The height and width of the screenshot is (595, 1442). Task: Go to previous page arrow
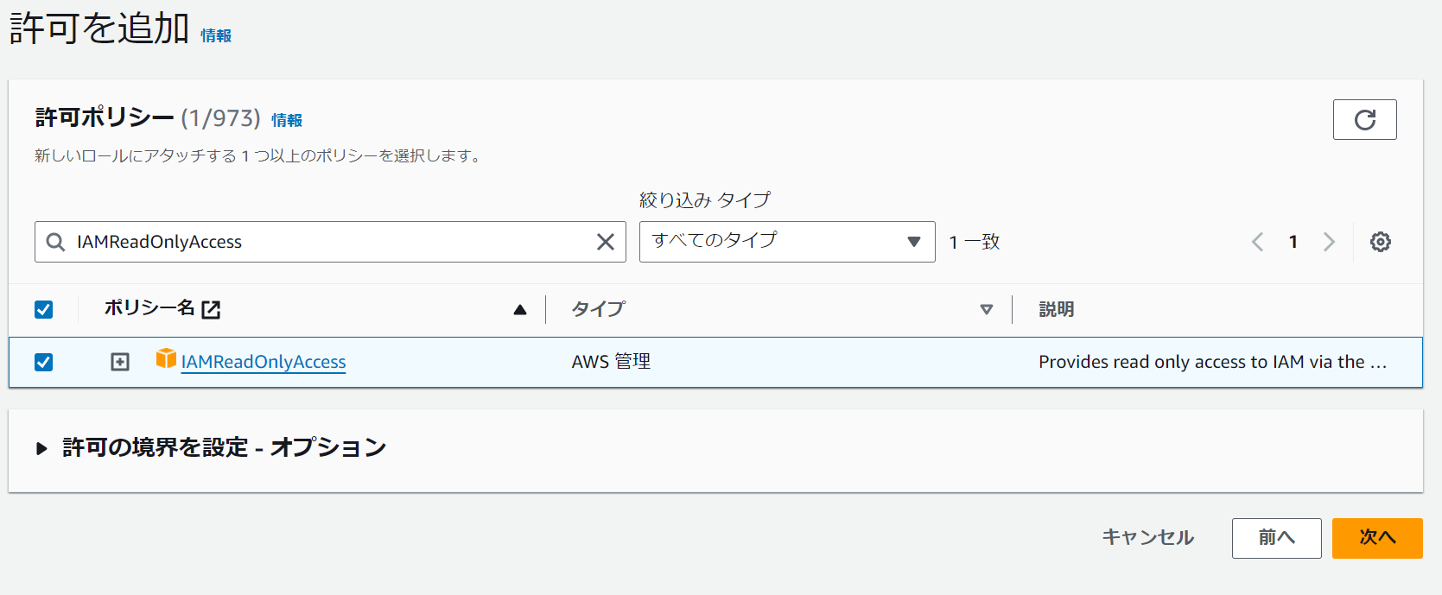click(1258, 242)
